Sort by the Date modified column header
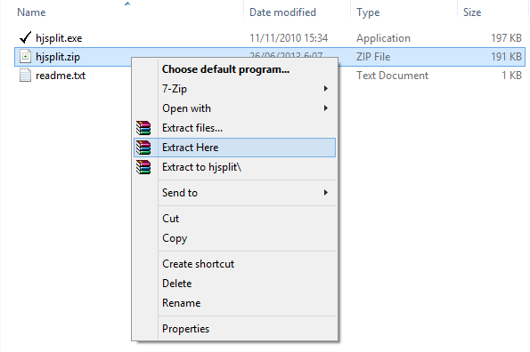530x352 pixels. click(x=297, y=12)
